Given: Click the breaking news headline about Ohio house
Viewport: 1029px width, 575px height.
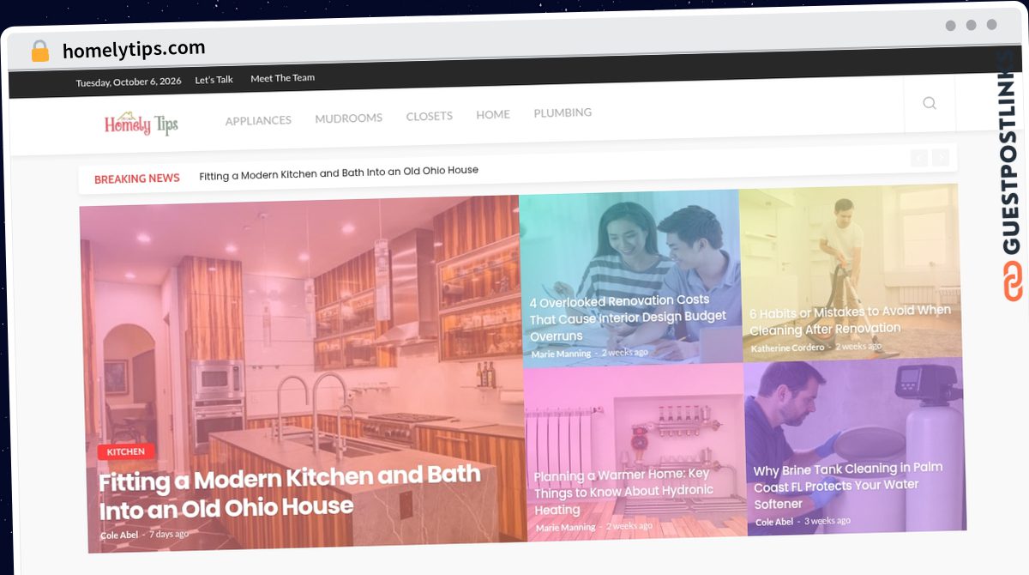Looking at the screenshot, I should pos(339,172).
